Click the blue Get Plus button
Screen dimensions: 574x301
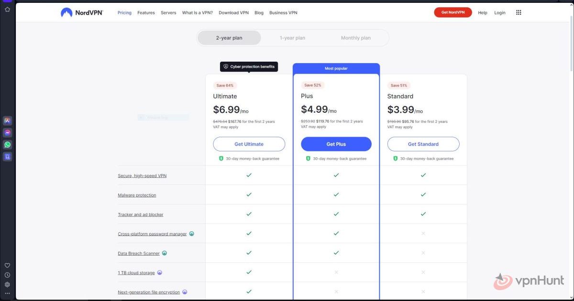(x=336, y=144)
